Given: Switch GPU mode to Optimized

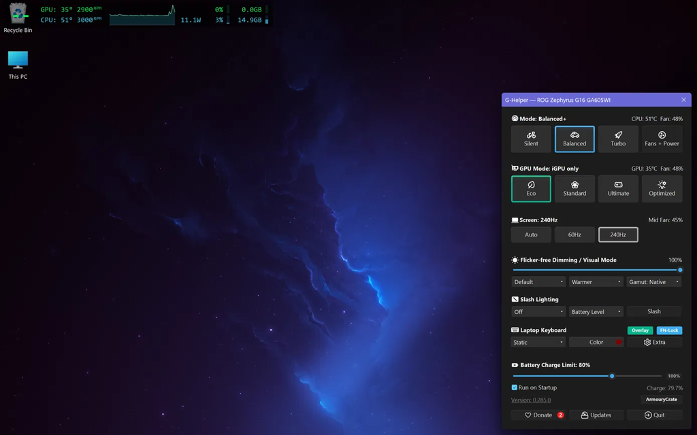Looking at the screenshot, I should pos(662,189).
